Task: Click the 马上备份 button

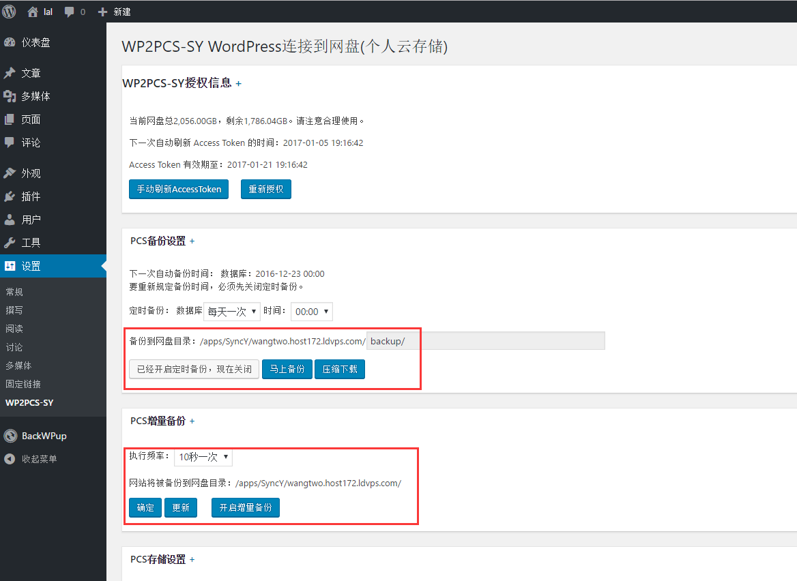Action: (287, 369)
